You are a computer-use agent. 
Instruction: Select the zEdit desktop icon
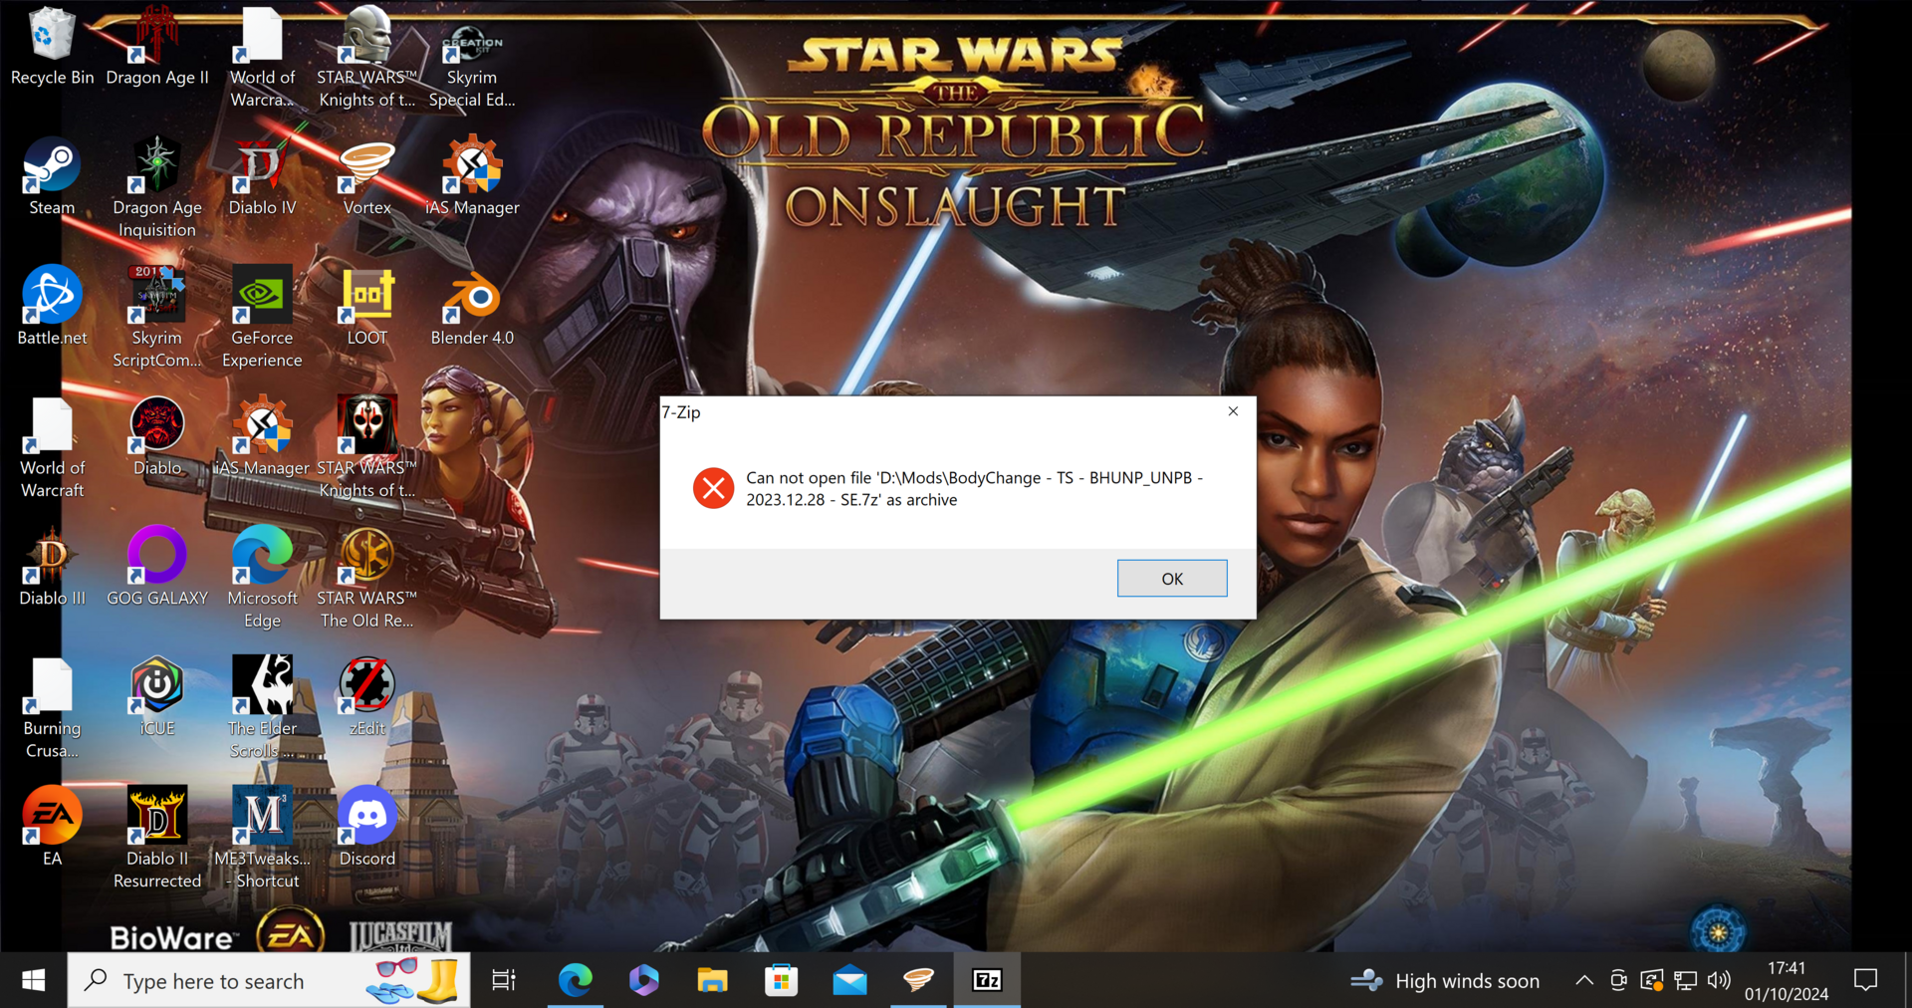click(367, 697)
